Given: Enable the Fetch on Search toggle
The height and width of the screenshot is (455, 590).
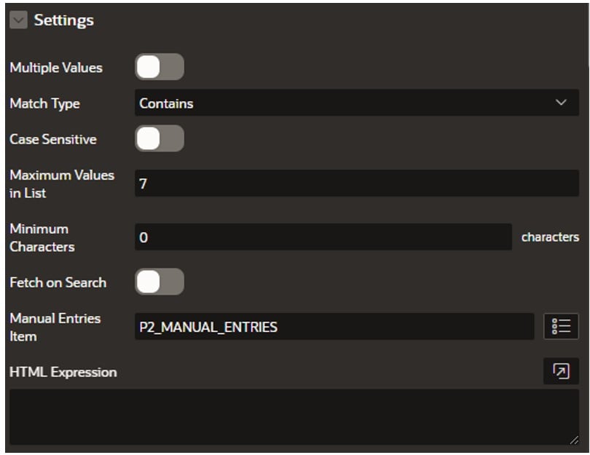Looking at the screenshot, I should [160, 282].
